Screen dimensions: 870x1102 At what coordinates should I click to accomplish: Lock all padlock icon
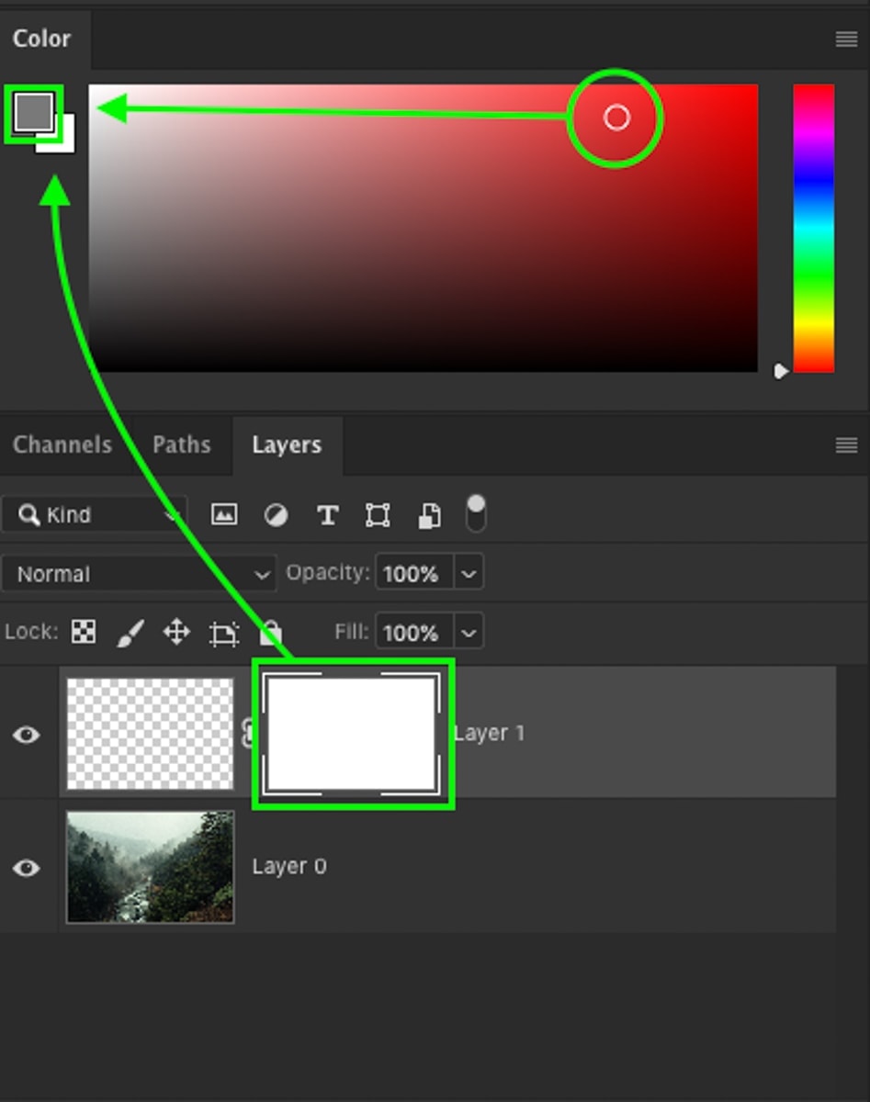point(270,633)
